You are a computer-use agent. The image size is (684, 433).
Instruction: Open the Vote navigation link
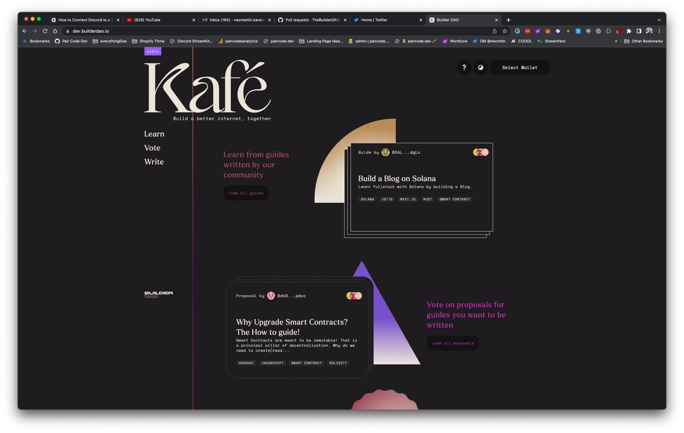tap(152, 148)
